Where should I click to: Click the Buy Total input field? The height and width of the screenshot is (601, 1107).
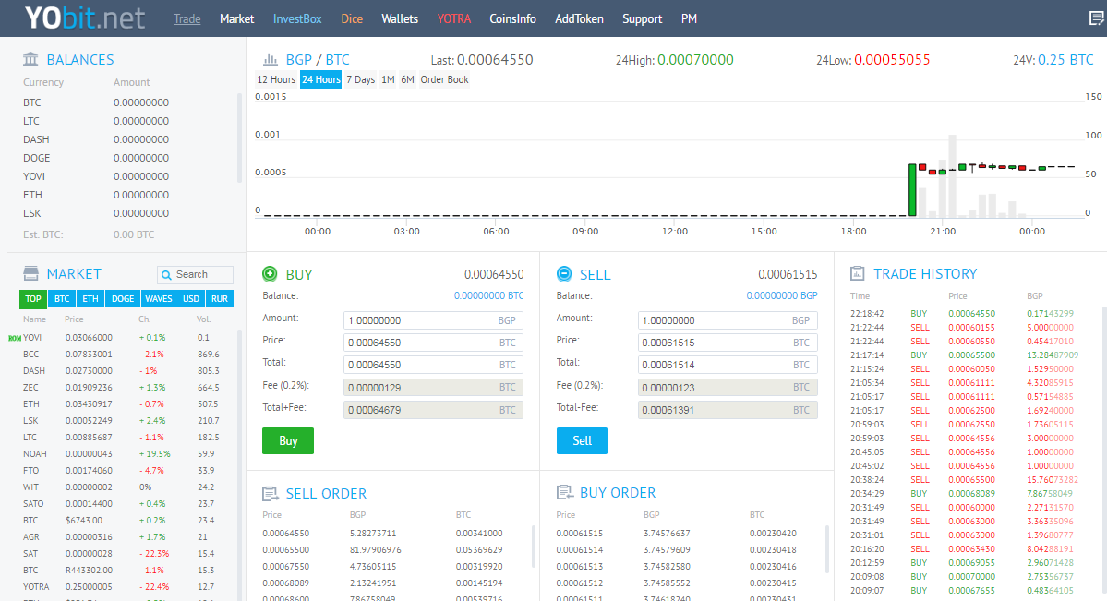434,365
